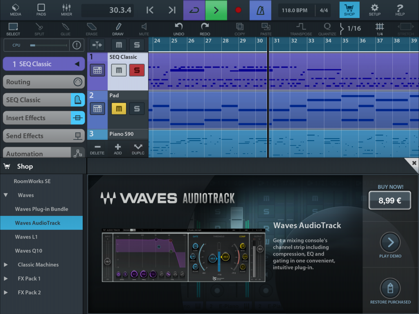This screenshot has width=419, height=314.
Task: Select the Erase tool
Action: [x=91, y=28]
